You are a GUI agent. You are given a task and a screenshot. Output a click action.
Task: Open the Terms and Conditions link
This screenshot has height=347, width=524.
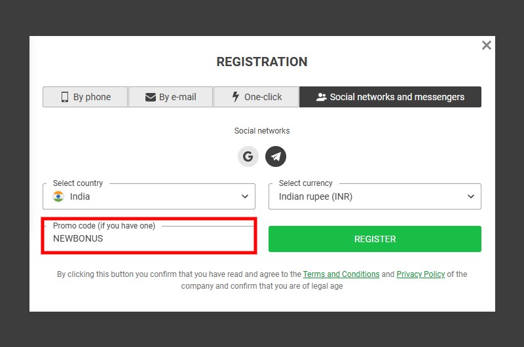point(341,274)
